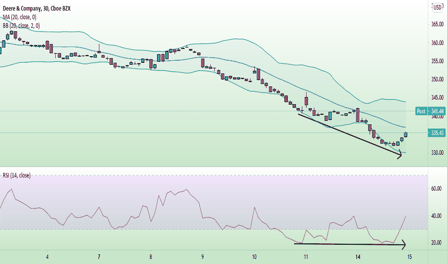
Task: Click the tall red candle at date 14
Action: pos(358,115)
